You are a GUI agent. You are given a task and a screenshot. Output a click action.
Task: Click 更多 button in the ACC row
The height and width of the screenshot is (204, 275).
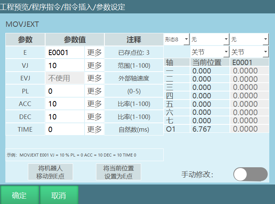pos(94,104)
